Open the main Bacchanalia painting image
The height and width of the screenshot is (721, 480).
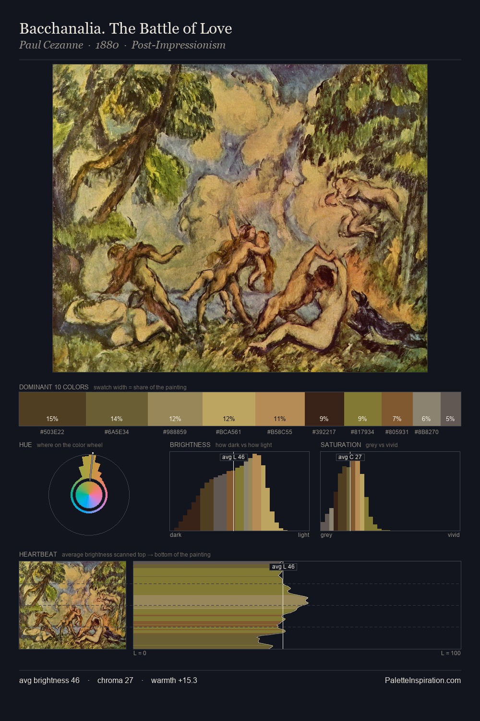[240, 218]
